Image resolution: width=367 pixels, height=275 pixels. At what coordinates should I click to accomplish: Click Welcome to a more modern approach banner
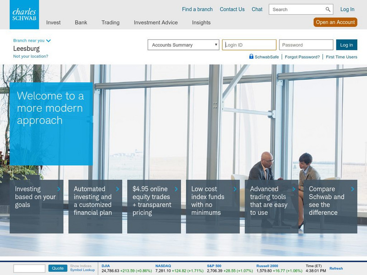pyautogui.click(x=51, y=124)
